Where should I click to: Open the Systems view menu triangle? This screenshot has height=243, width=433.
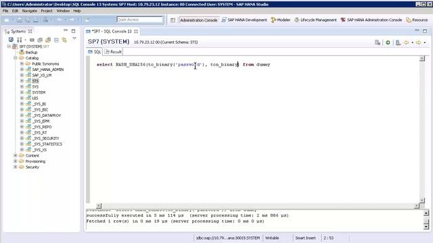[74, 39]
